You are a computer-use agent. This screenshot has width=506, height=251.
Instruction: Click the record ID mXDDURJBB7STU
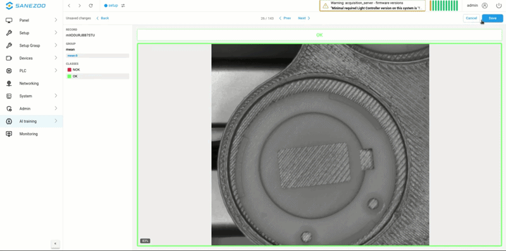[80, 35]
